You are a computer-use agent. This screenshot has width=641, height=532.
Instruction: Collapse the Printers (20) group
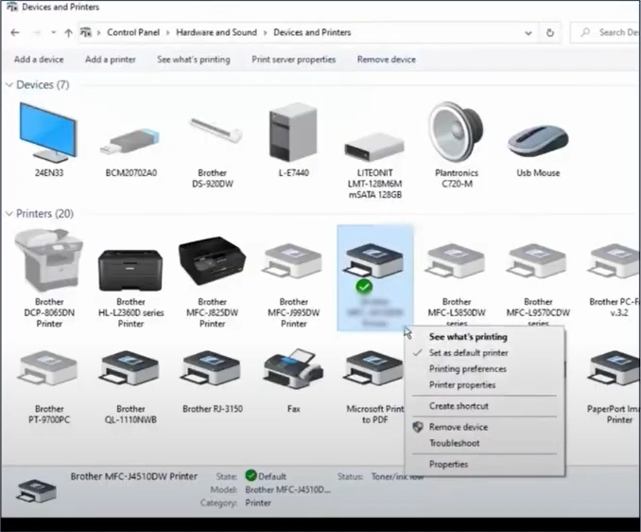coord(9,214)
